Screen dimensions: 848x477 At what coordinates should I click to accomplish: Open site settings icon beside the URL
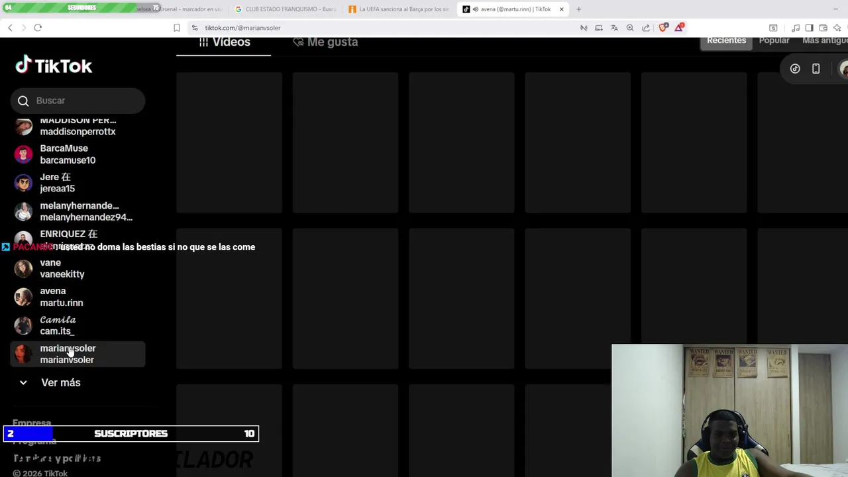tap(195, 28)
